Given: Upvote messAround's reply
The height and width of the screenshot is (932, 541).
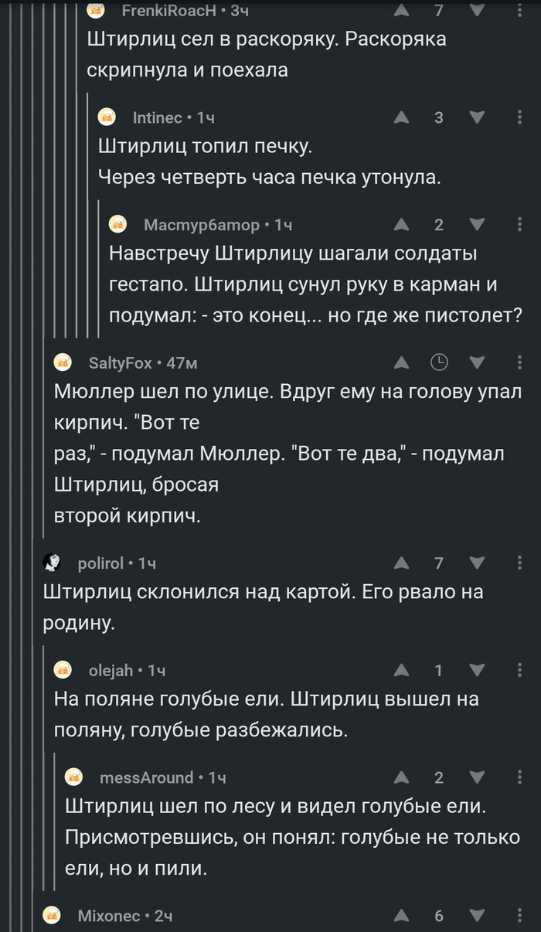Looking at the screenshot, I should (401, 777).
